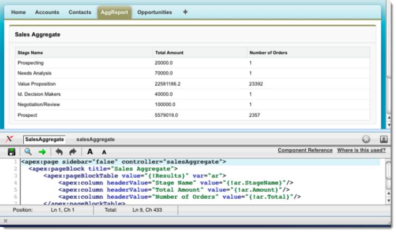Undo the last edit in the editor

pyautogui.click(x=59, y=151)
